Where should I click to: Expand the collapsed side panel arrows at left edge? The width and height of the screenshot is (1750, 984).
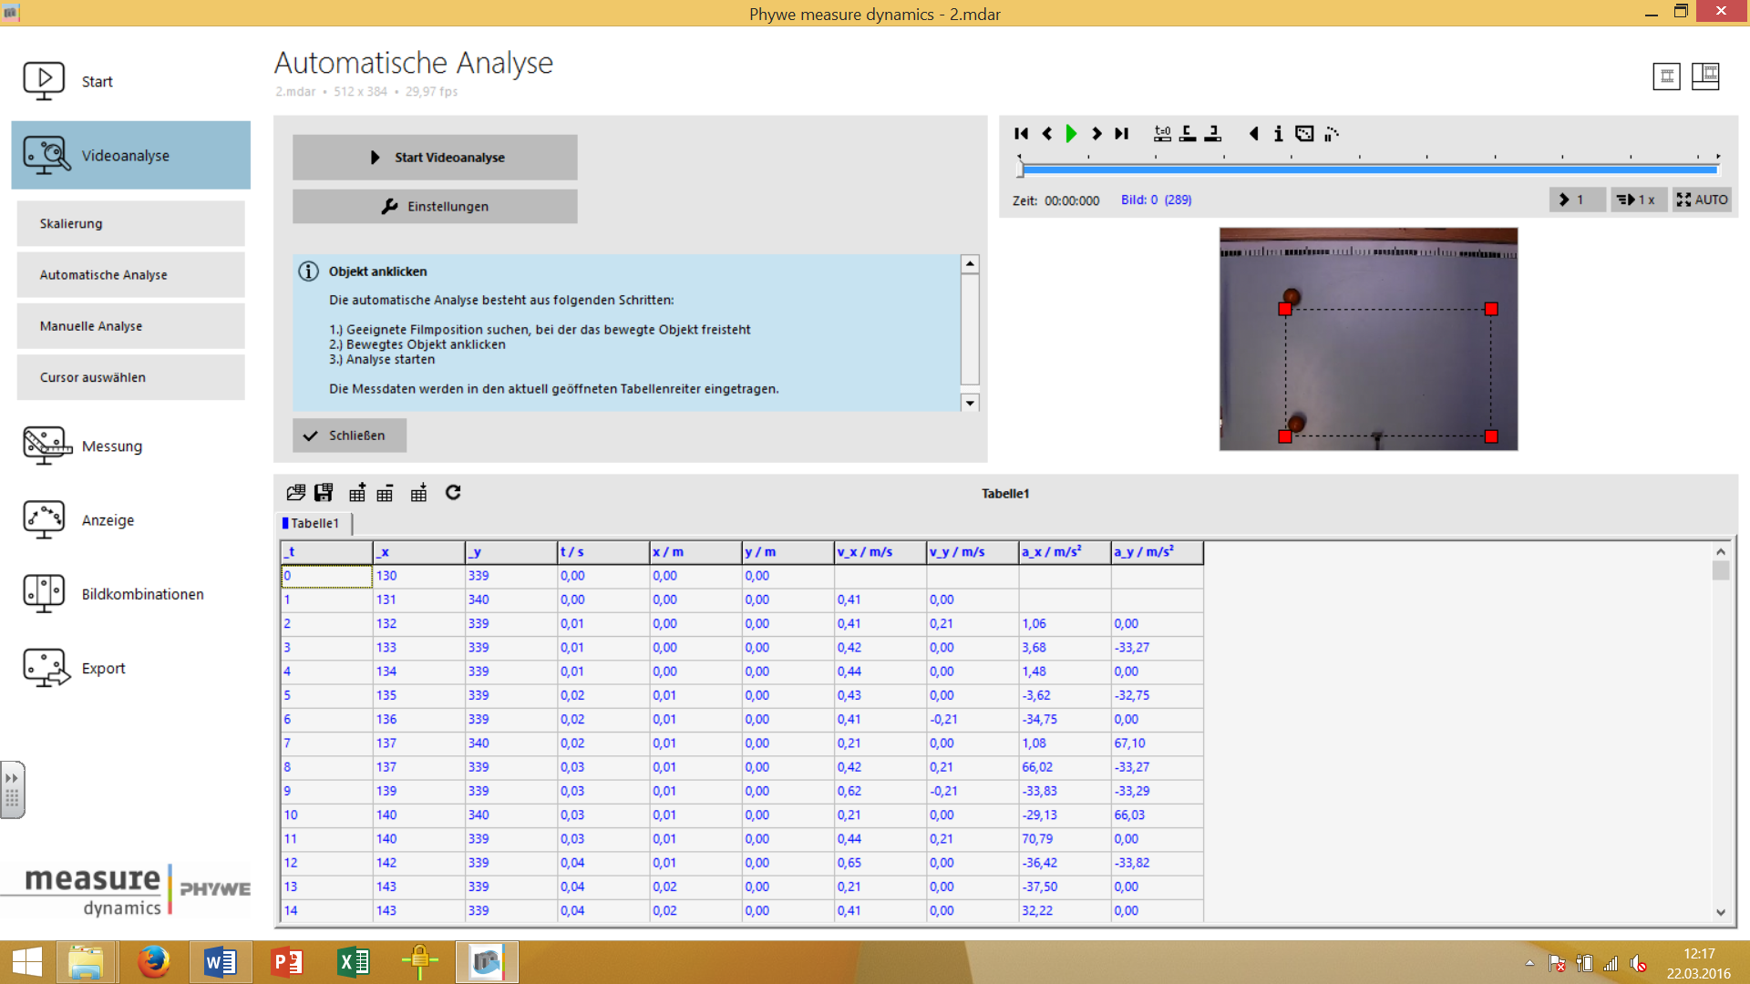pyautogui.click(x=12, y=779)
